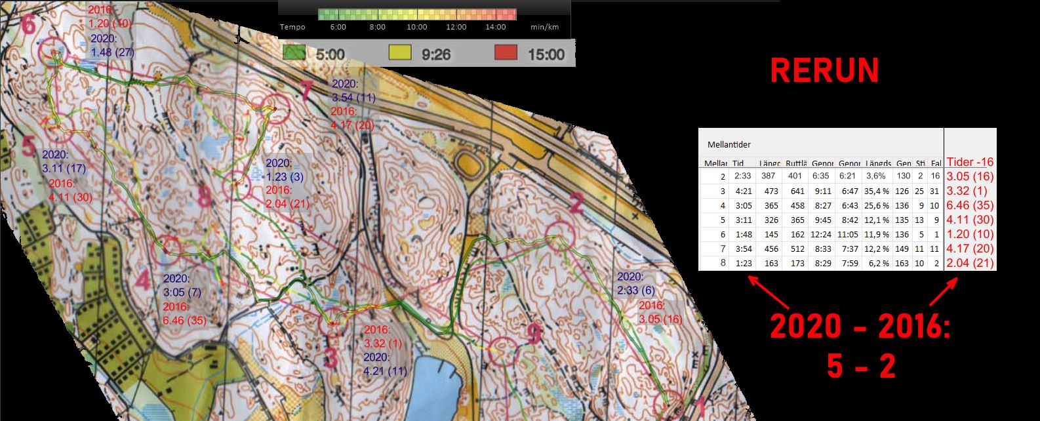
Task: Click the 11:05 pace cell
Action: click(849, 234)
